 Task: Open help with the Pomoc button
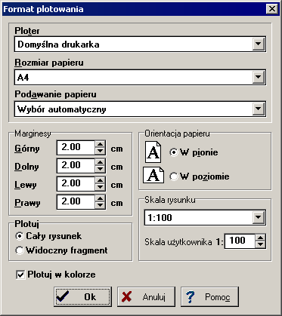[x=209, y=297]
